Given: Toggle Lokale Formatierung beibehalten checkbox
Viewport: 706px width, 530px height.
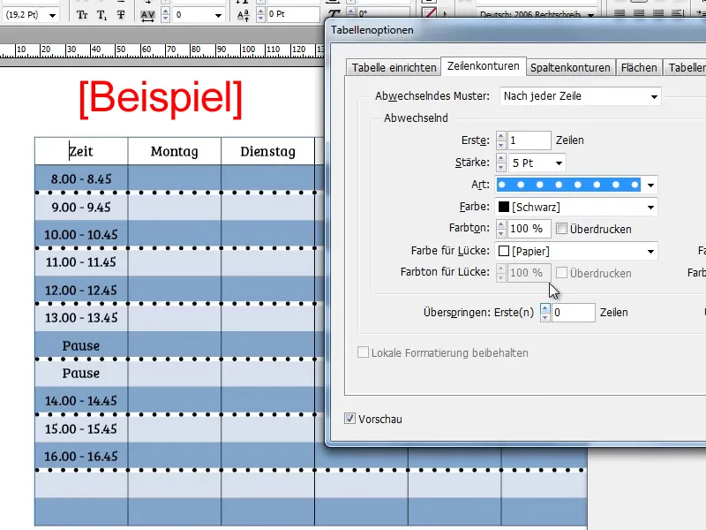Looking at the screenshot, I should (x=363, y=352).
